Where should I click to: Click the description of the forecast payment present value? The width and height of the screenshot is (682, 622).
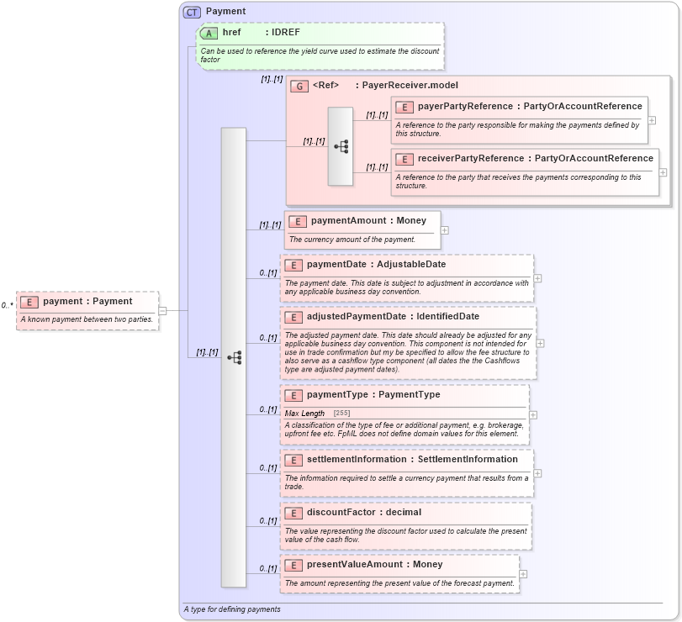[x=399, y=583]
